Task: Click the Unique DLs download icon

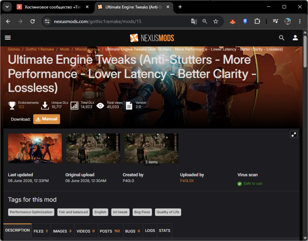Action: pyautogui.click(x=45, y=106)
